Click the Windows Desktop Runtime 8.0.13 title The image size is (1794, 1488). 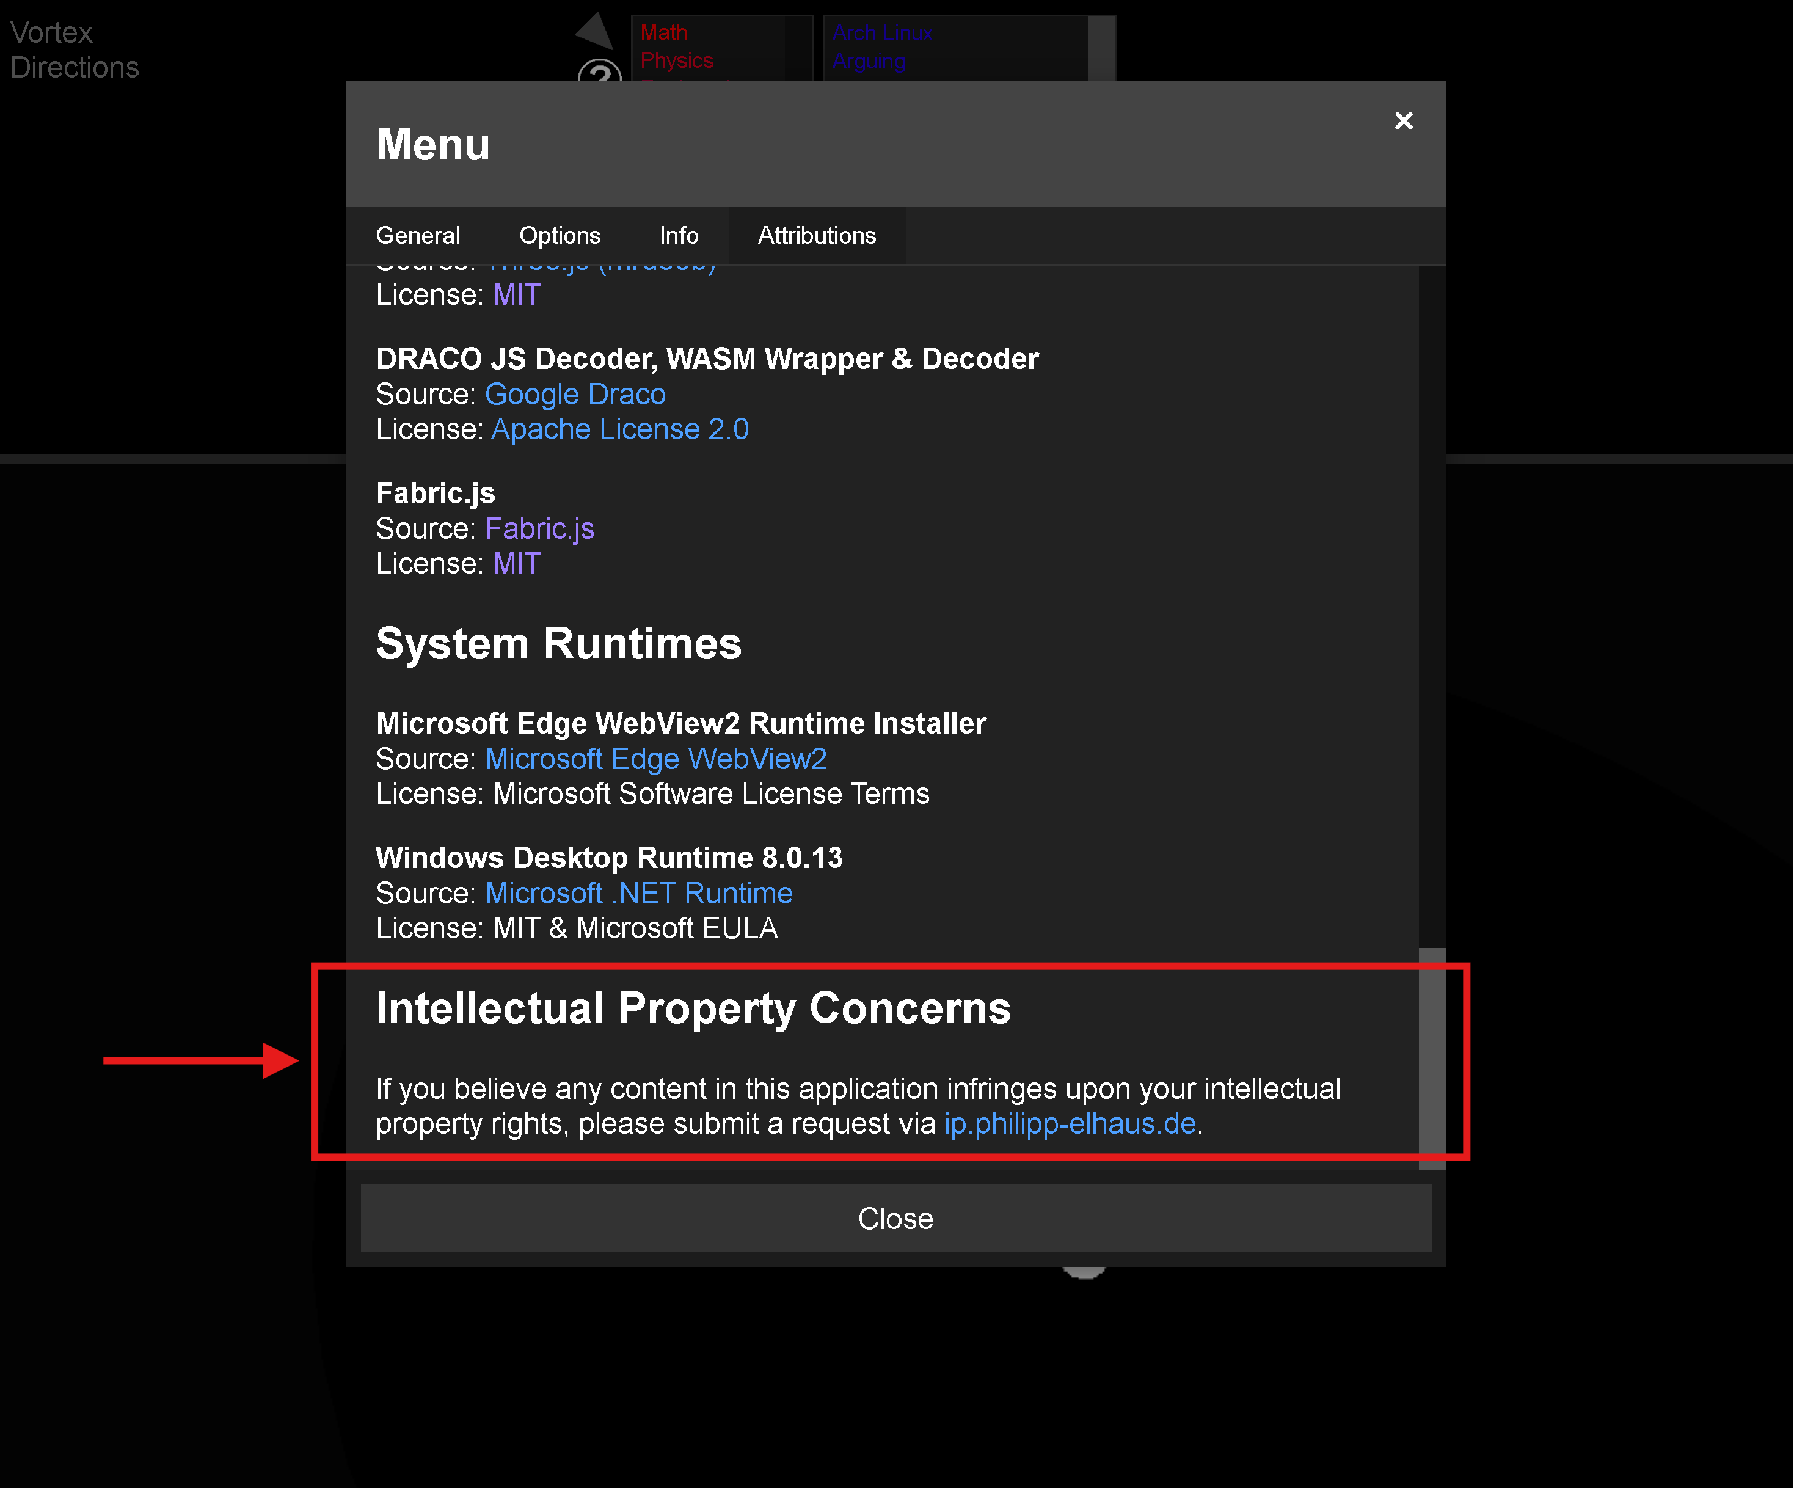click(x=609, y=858)
